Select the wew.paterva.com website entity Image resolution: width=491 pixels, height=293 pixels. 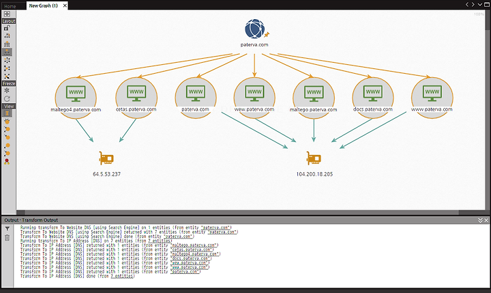pos(254,98)
